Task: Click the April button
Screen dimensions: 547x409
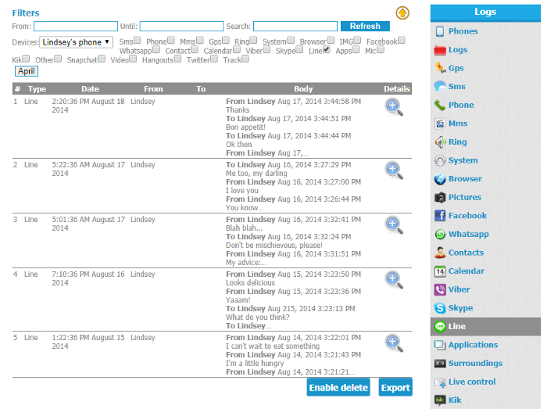Action: (x=27, y=71)
